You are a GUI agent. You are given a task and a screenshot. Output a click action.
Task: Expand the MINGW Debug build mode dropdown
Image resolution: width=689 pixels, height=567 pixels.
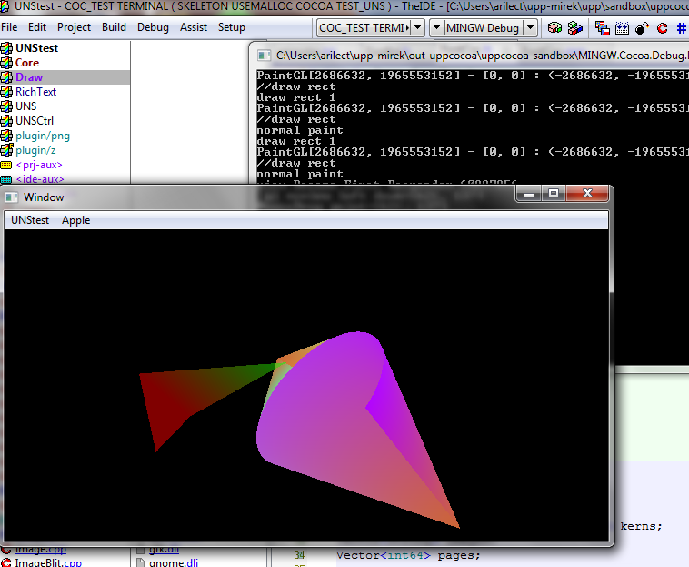531,27
